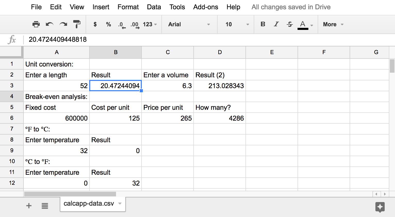Open the File menu
This screenshot has width=395, height=217.
[x=36, y=7]
